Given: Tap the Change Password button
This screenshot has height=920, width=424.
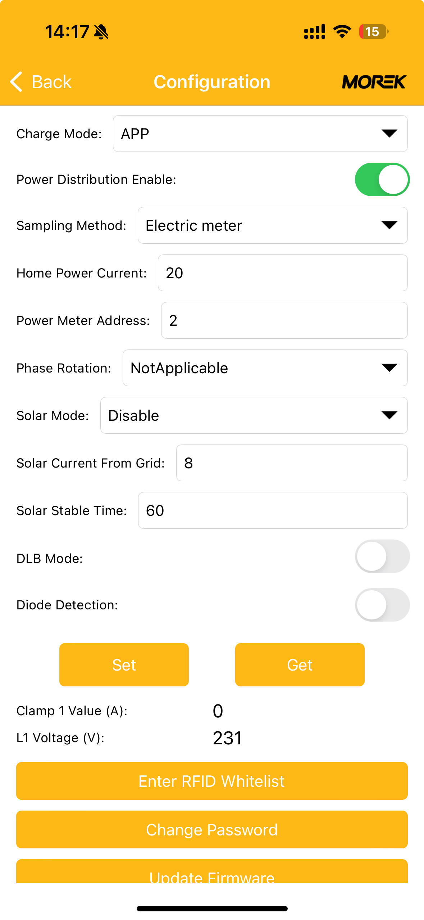Looking at the screenshot, I should click(x=212, y=829).
